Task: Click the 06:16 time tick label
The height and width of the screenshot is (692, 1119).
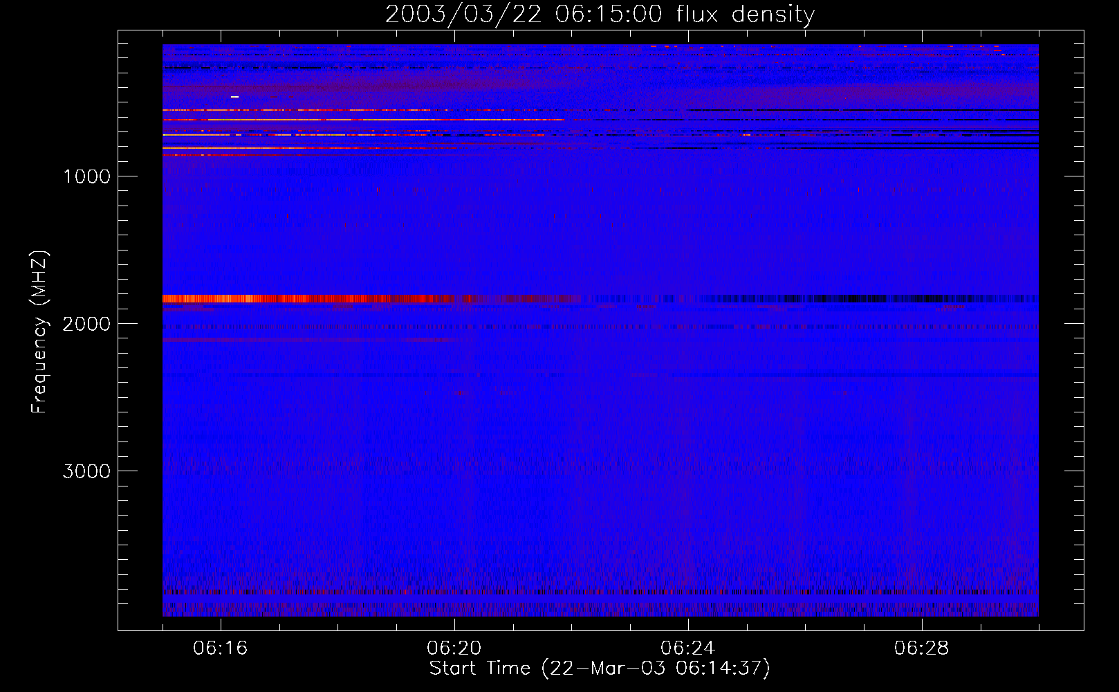Action: click(x=221, y=648)
